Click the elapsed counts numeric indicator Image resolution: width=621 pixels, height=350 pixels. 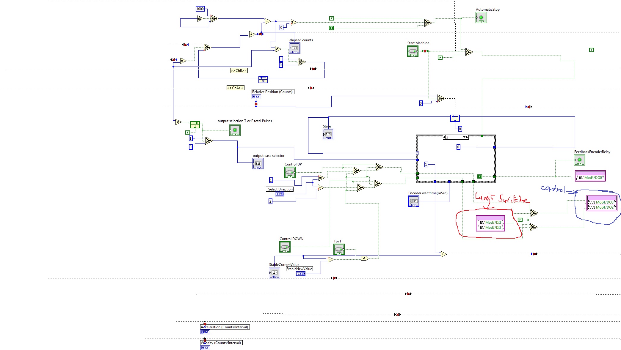click(x=294, y=48)
